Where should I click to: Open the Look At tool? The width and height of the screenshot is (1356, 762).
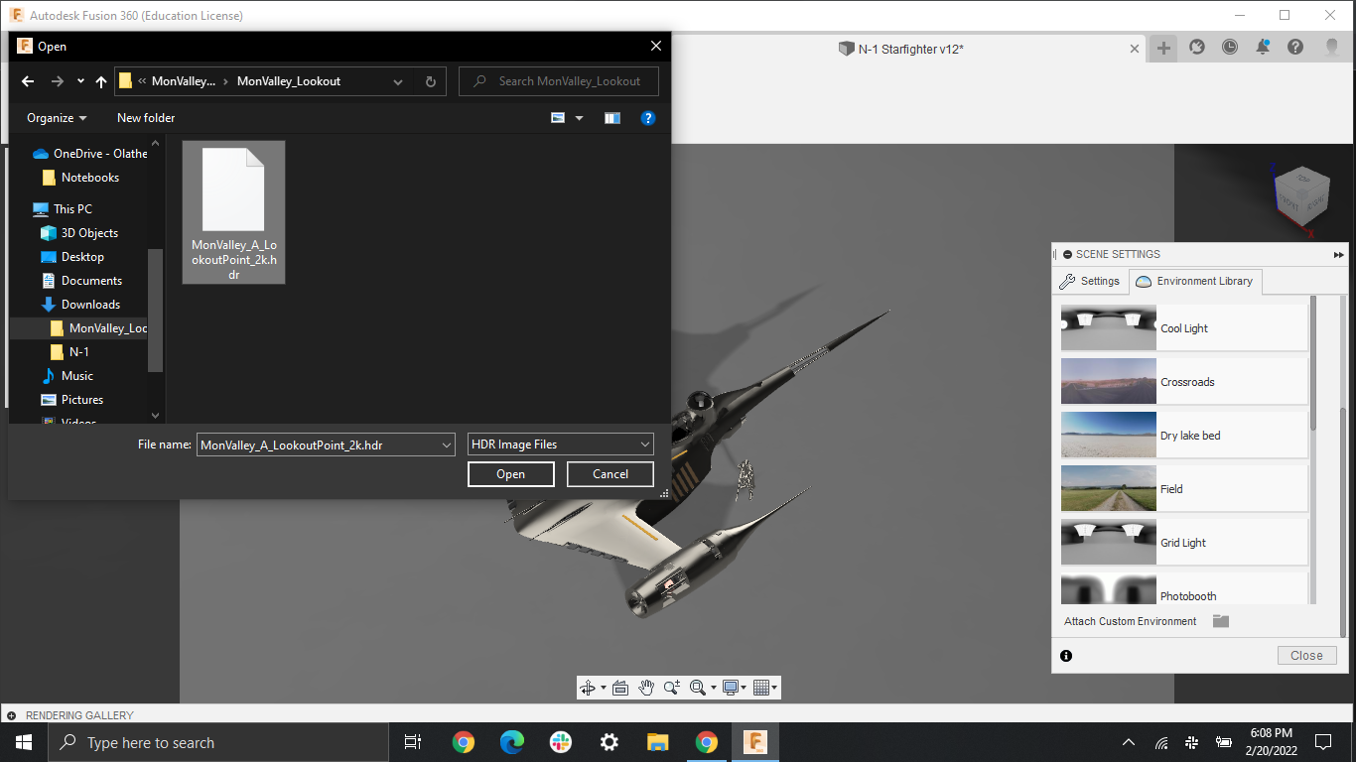620,687
